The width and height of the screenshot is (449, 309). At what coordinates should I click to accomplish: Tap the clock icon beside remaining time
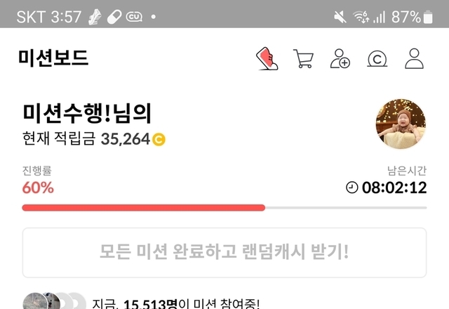pyautogui.click(x=352, y=188)
